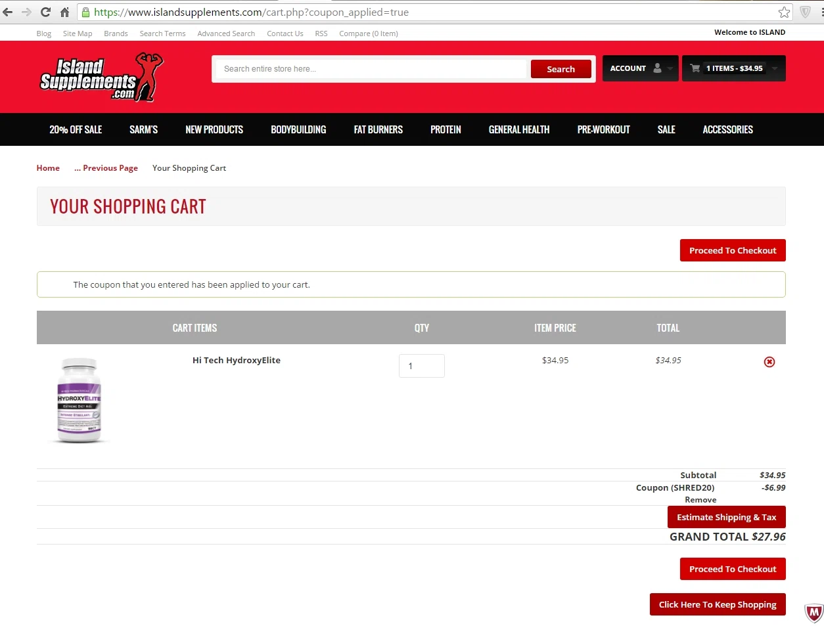The image size is (824, 626).
Task: Click the shield extension icon
Action: 805,12
